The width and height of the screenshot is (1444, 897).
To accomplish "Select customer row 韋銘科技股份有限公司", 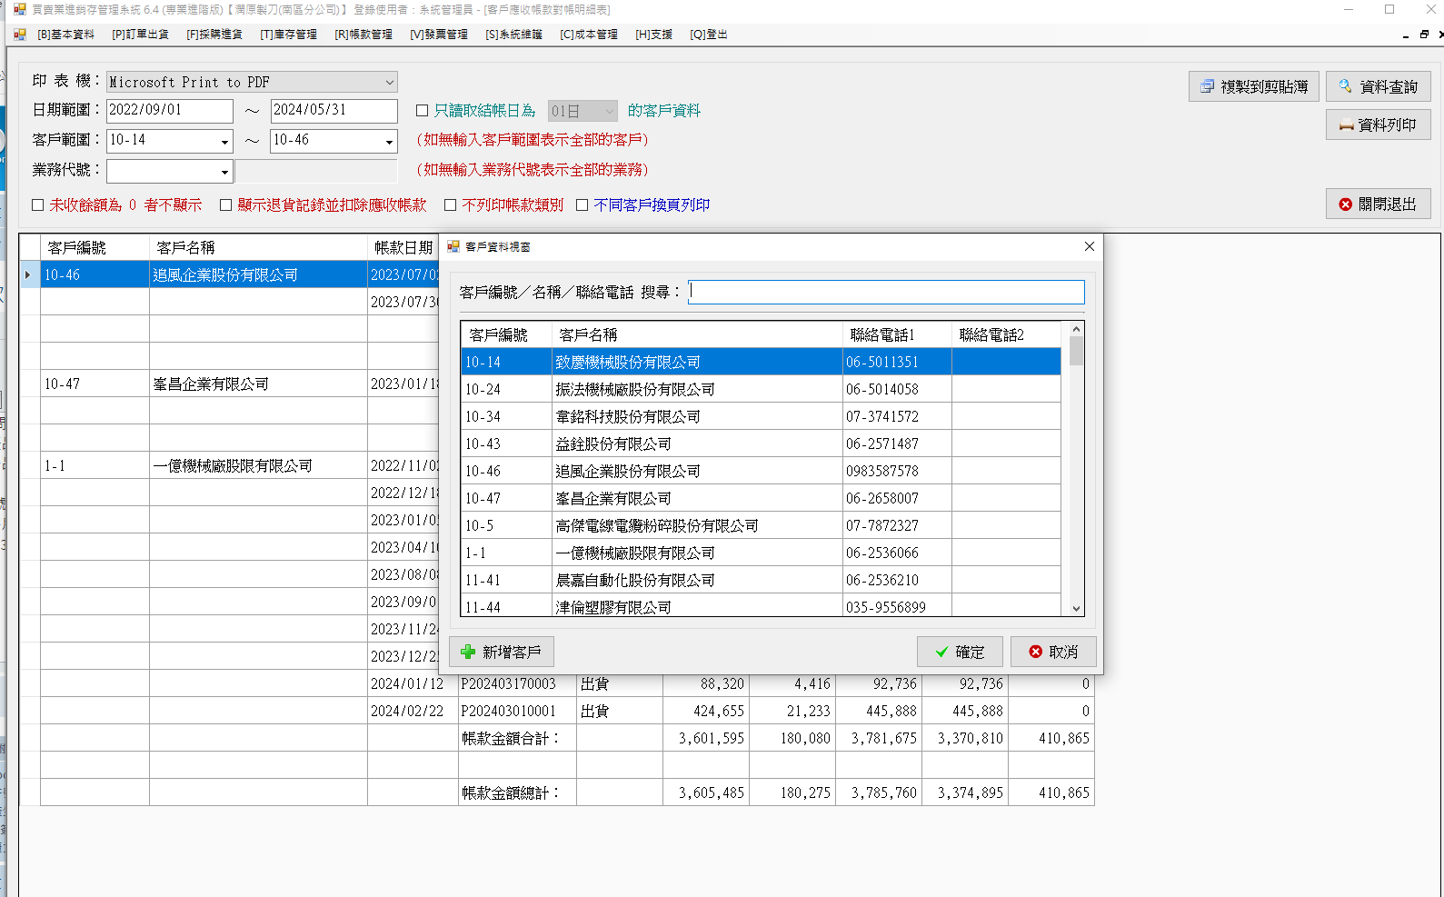I will (x=761, y=416).
